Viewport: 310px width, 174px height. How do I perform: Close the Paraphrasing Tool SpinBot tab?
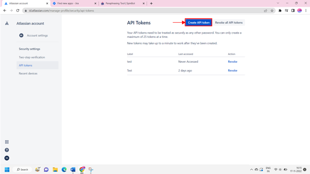point(144,4)
